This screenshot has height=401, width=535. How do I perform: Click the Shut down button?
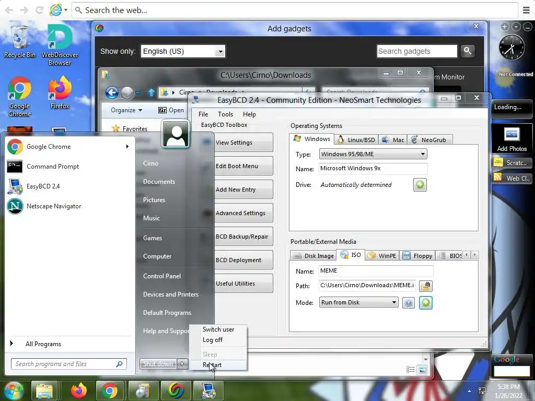point(158,364)
